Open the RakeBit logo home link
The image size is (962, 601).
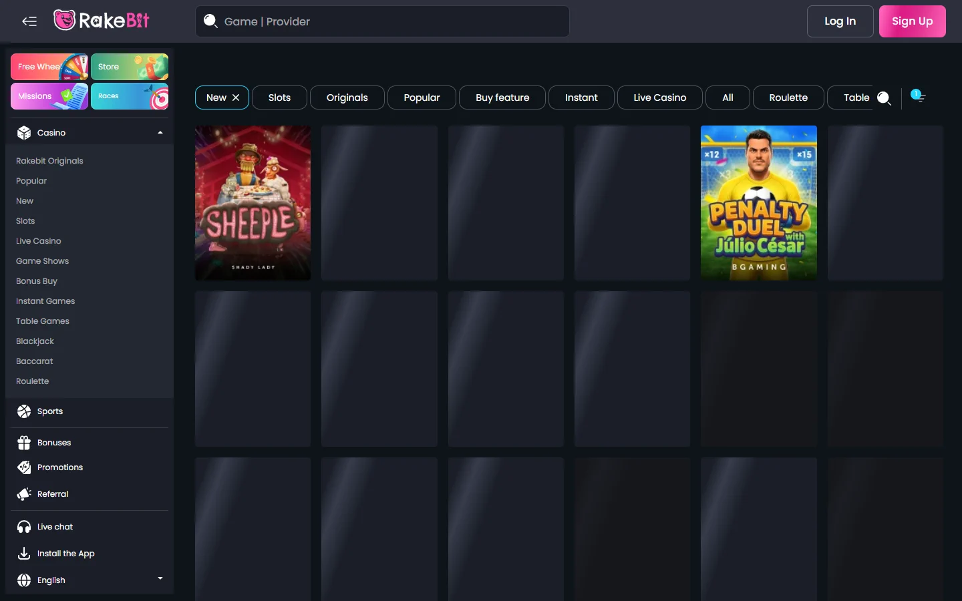tap(102, 21)
